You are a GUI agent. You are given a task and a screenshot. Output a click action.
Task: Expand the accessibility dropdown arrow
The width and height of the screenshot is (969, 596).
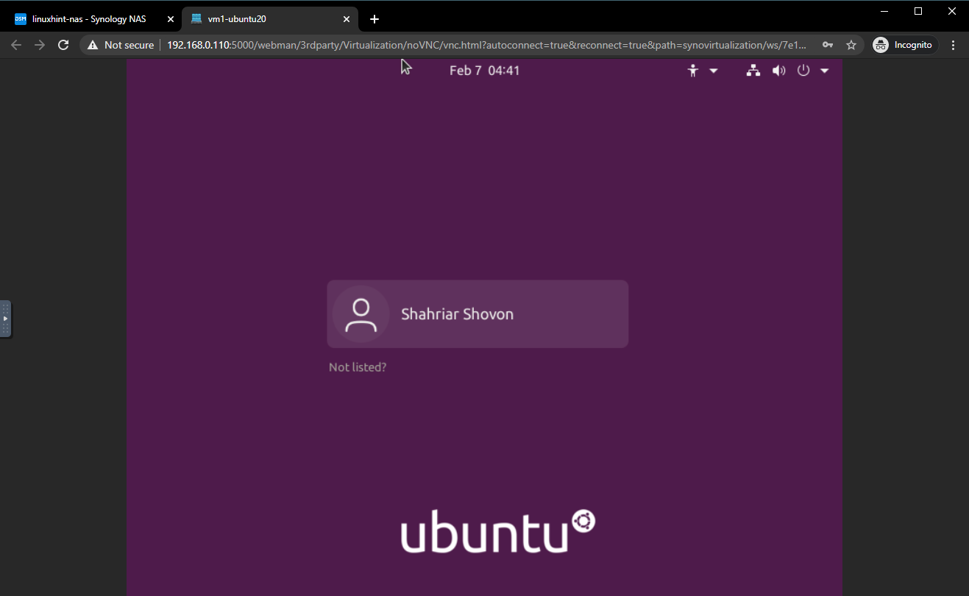tap(713, 71)
